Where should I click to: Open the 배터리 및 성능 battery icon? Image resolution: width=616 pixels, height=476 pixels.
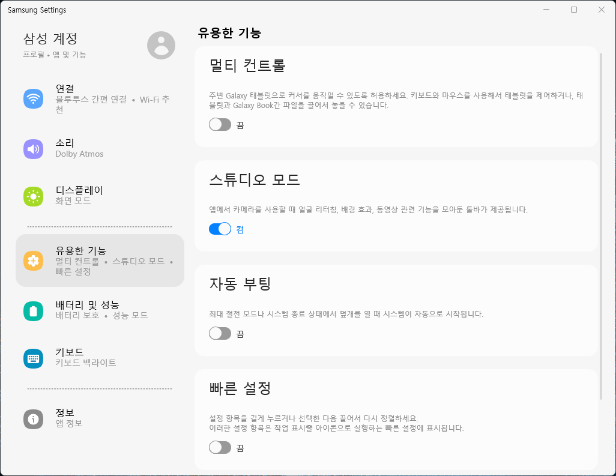click(34, 310)
